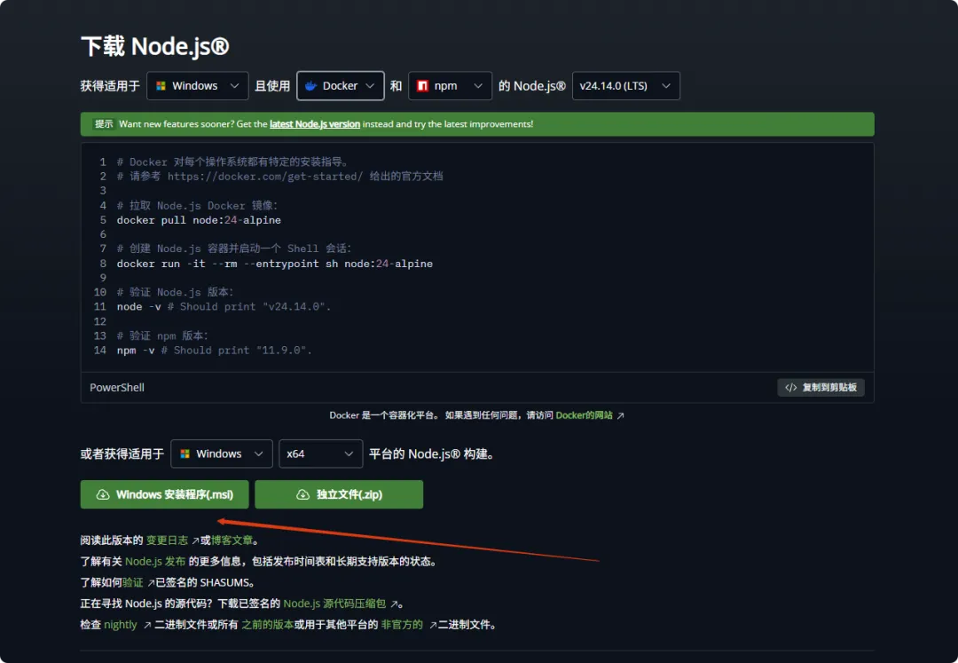The image size is (958, 663).
Task: Open the 验证 signed SHASUMS link
Action: 132,582
